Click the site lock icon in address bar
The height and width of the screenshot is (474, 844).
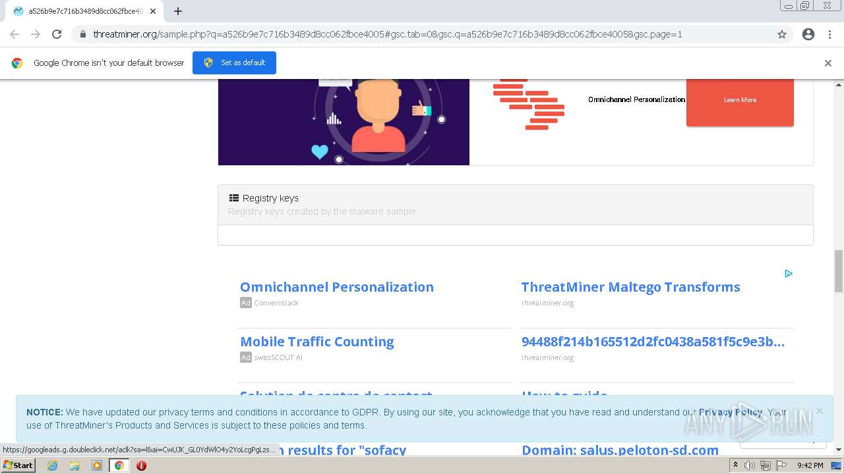(82, 34)
